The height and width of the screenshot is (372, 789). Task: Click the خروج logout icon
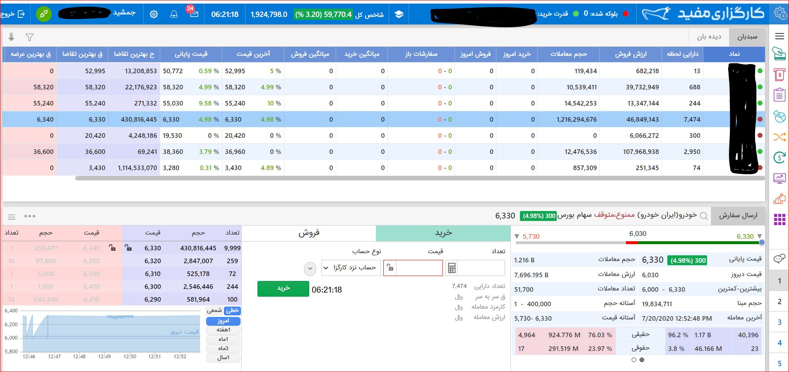[x=21, y=14]
